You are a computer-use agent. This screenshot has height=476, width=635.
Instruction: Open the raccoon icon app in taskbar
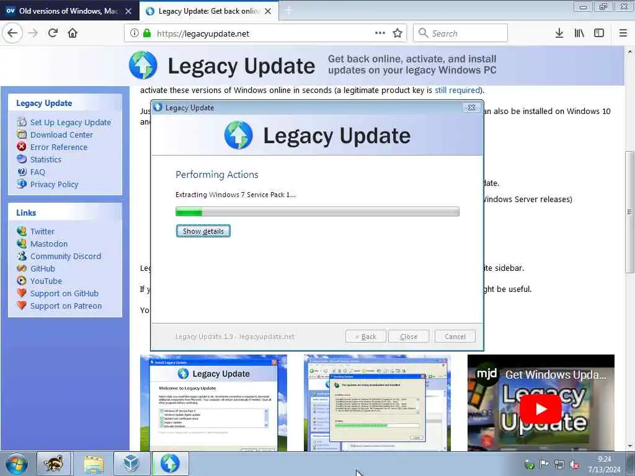click(54, 464)
